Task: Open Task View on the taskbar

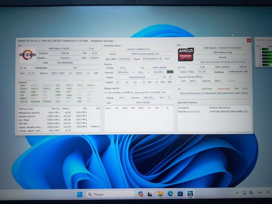Action: (150, 194)
